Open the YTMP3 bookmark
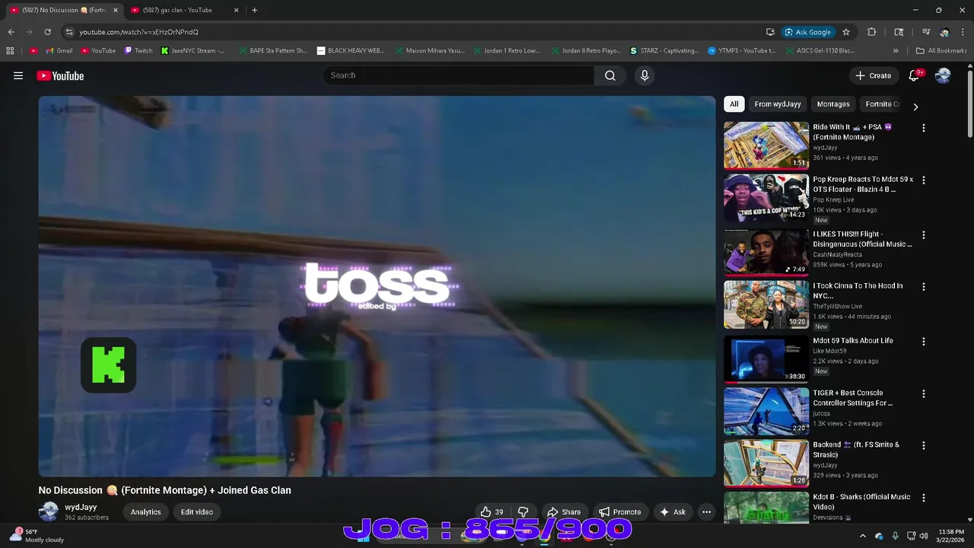 (x=742, y=51)
